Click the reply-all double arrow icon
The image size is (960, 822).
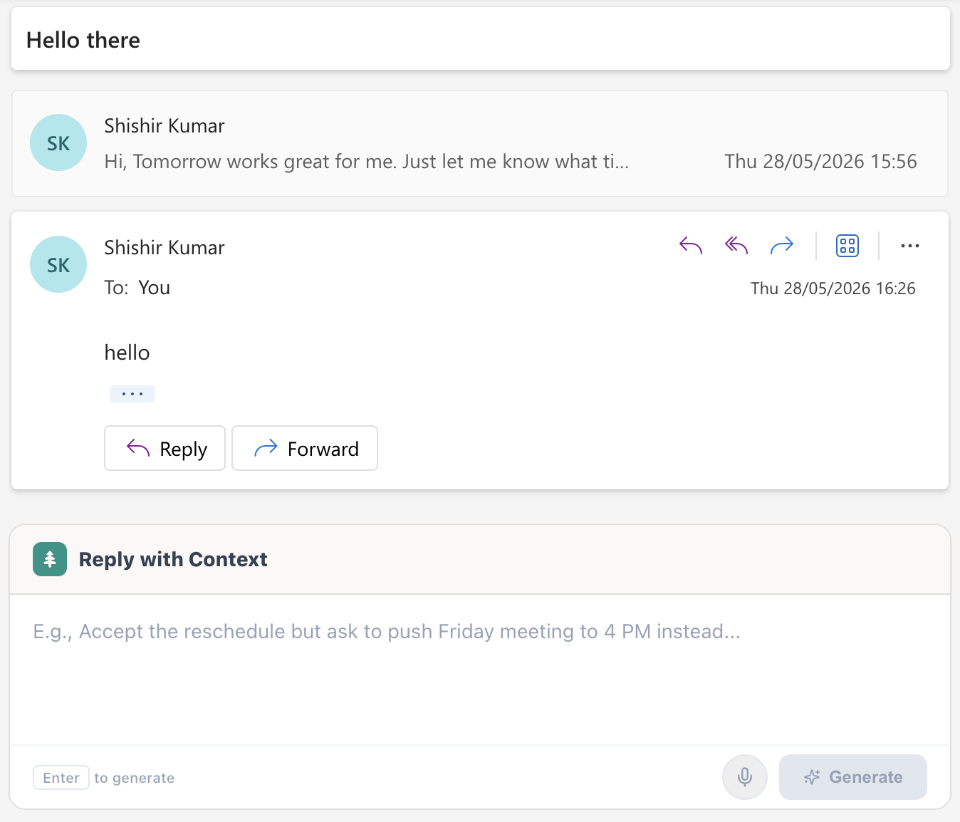[x=736, y=246]
